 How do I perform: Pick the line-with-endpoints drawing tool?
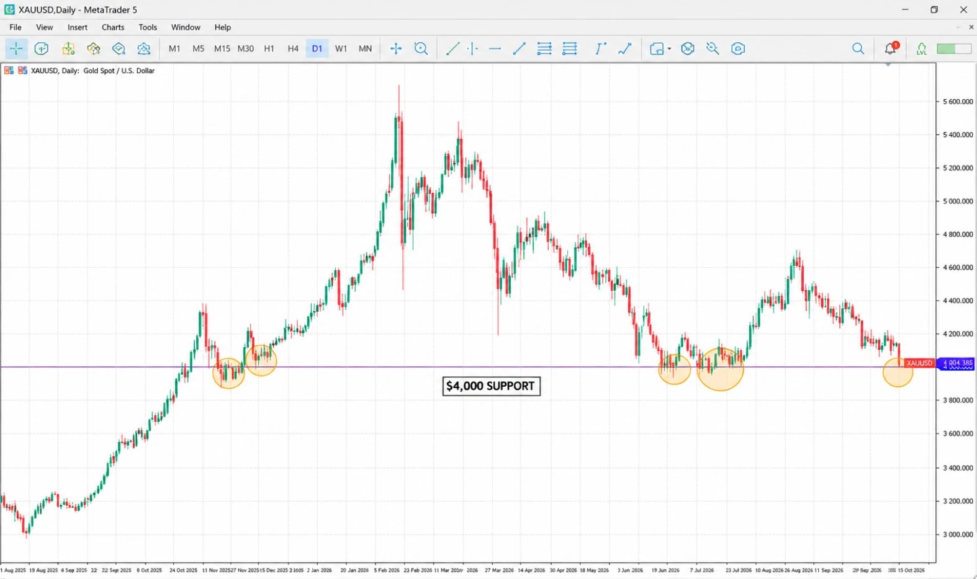click(520, 48)
